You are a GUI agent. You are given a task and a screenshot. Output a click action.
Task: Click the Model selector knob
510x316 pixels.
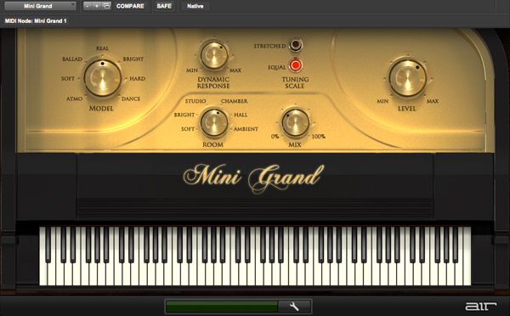tap(103, 78)
